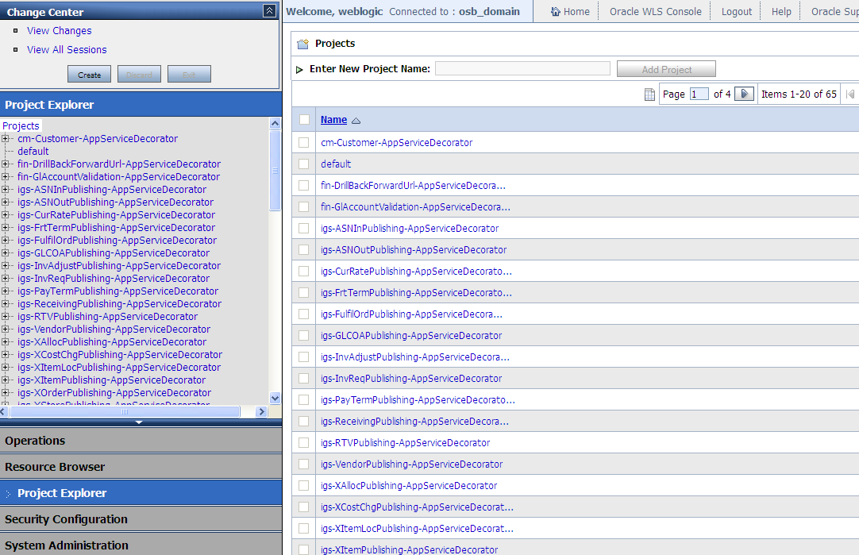Click View Changes link
This screenshot has height=555, width=859.
click(x=60, y=31)
